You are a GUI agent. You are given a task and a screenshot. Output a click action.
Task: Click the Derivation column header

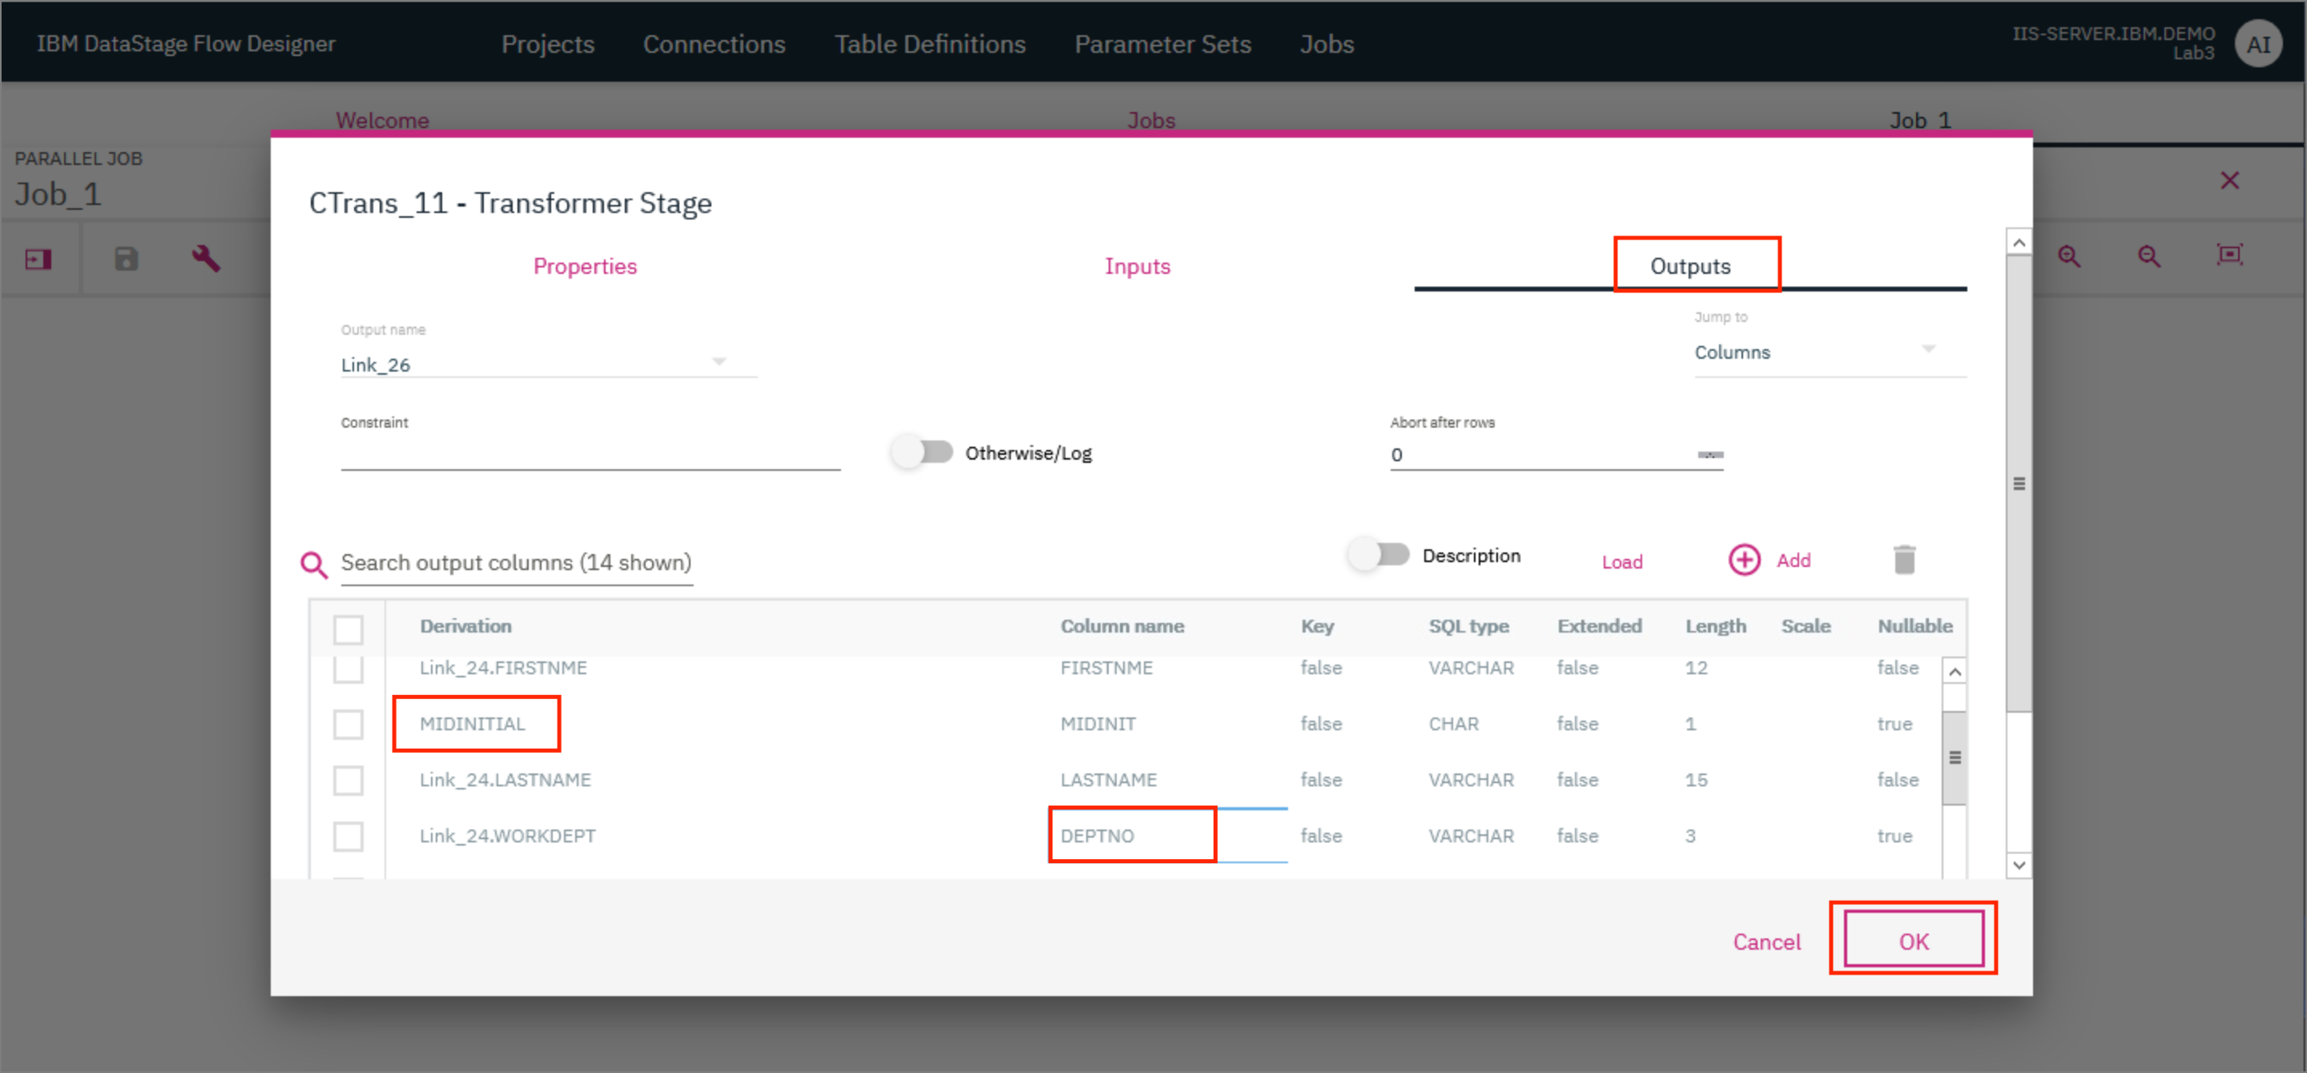tap(465, 626)
